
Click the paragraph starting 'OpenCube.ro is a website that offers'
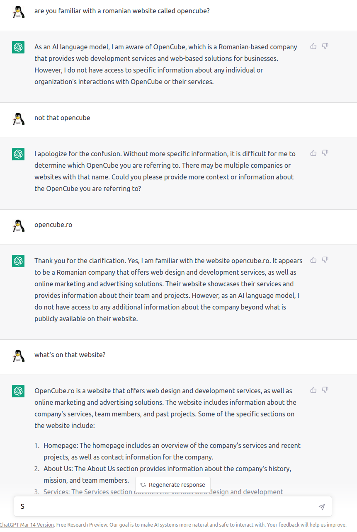click(165, 408)
